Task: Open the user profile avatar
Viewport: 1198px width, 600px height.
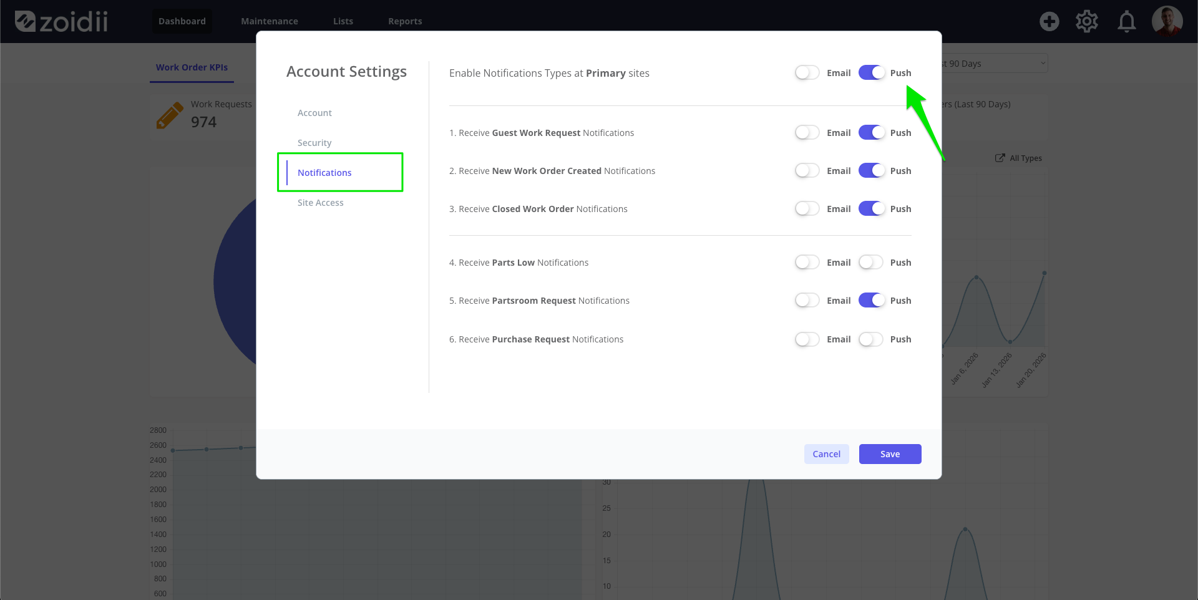Action: point(1167,22)
